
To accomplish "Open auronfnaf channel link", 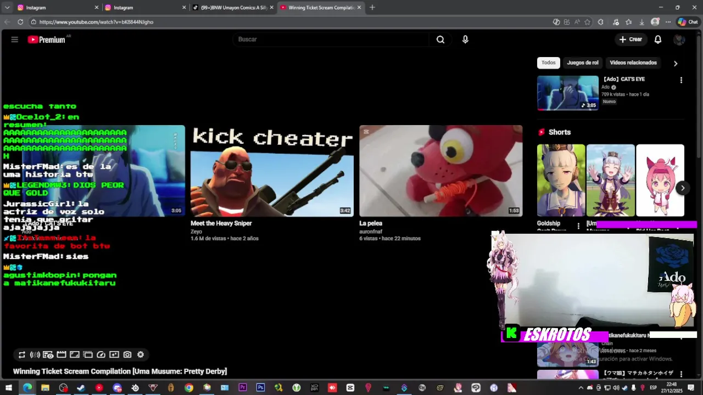I will tap(371, 232).
